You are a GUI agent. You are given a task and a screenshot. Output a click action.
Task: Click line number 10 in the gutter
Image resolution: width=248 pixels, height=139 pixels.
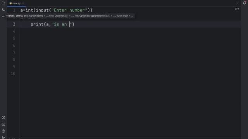tap(13, 73)
